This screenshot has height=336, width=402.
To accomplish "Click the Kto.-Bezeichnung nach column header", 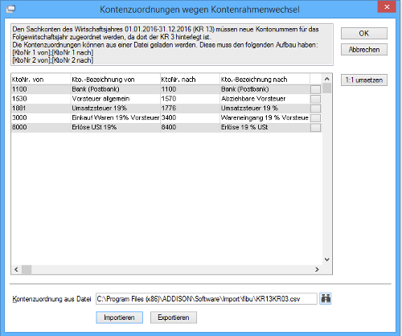I will (x=265, y=80).
